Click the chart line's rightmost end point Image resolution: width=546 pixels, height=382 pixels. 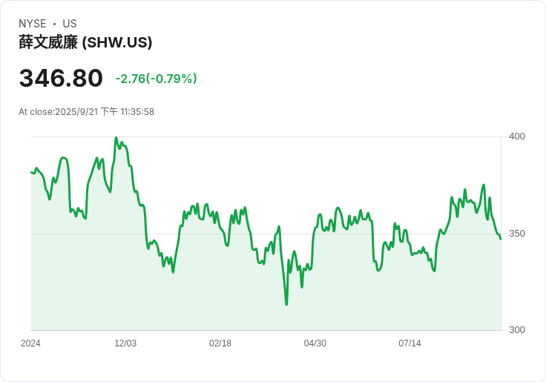[501, 239]
